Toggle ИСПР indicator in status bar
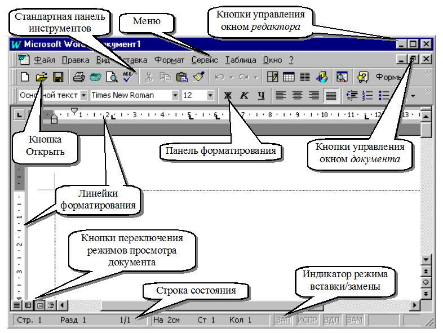The height and width of the screenshot is (333, 443). [x=307, y=320]
